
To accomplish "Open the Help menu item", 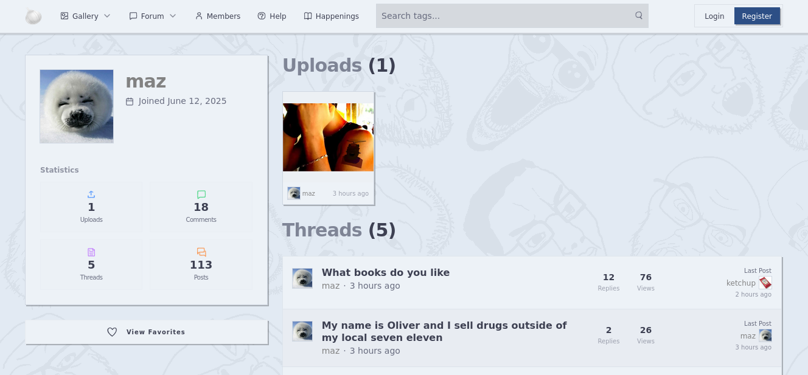I will (272, 16).
